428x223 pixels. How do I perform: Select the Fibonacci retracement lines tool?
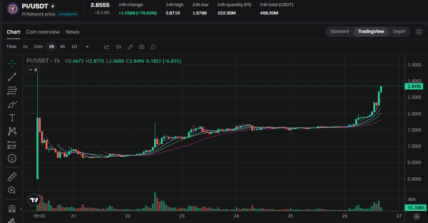[x=12, y=90]
